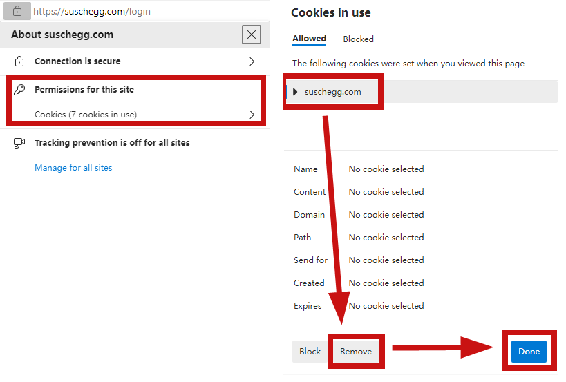Click the tracking prevention icon

[19, 143]
